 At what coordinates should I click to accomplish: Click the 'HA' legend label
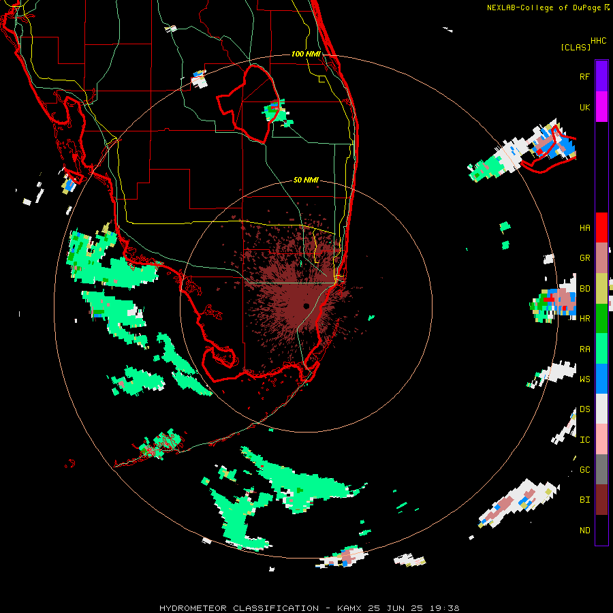pyautogui.click(x=584, y=228)
